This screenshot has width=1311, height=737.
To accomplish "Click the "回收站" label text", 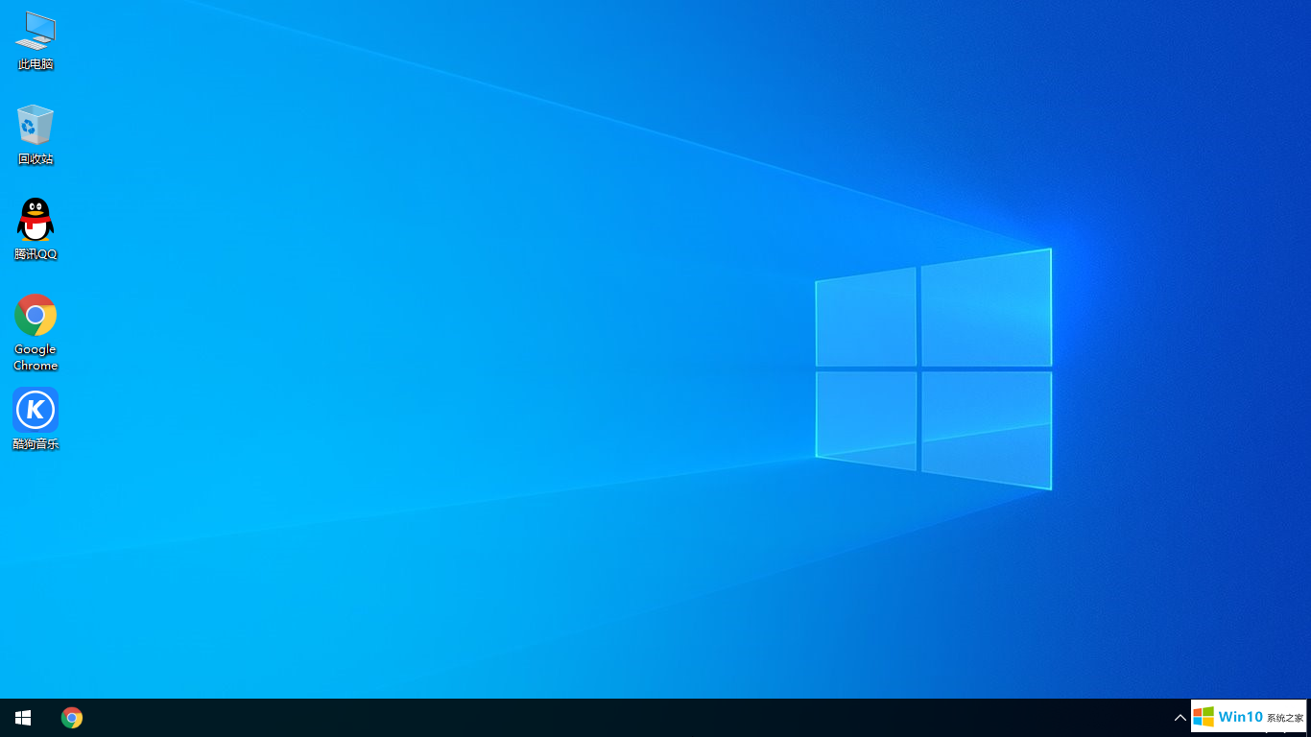I will click(36, 159).
